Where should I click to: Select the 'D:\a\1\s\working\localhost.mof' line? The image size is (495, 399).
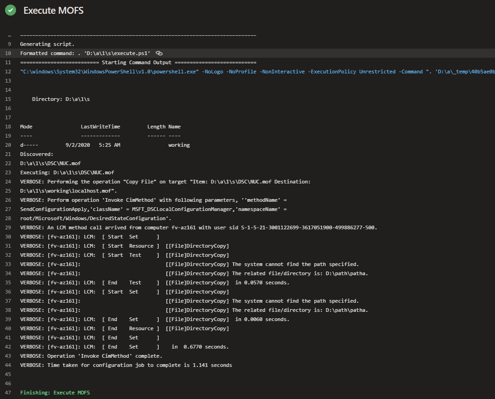[x=68, y=191]
